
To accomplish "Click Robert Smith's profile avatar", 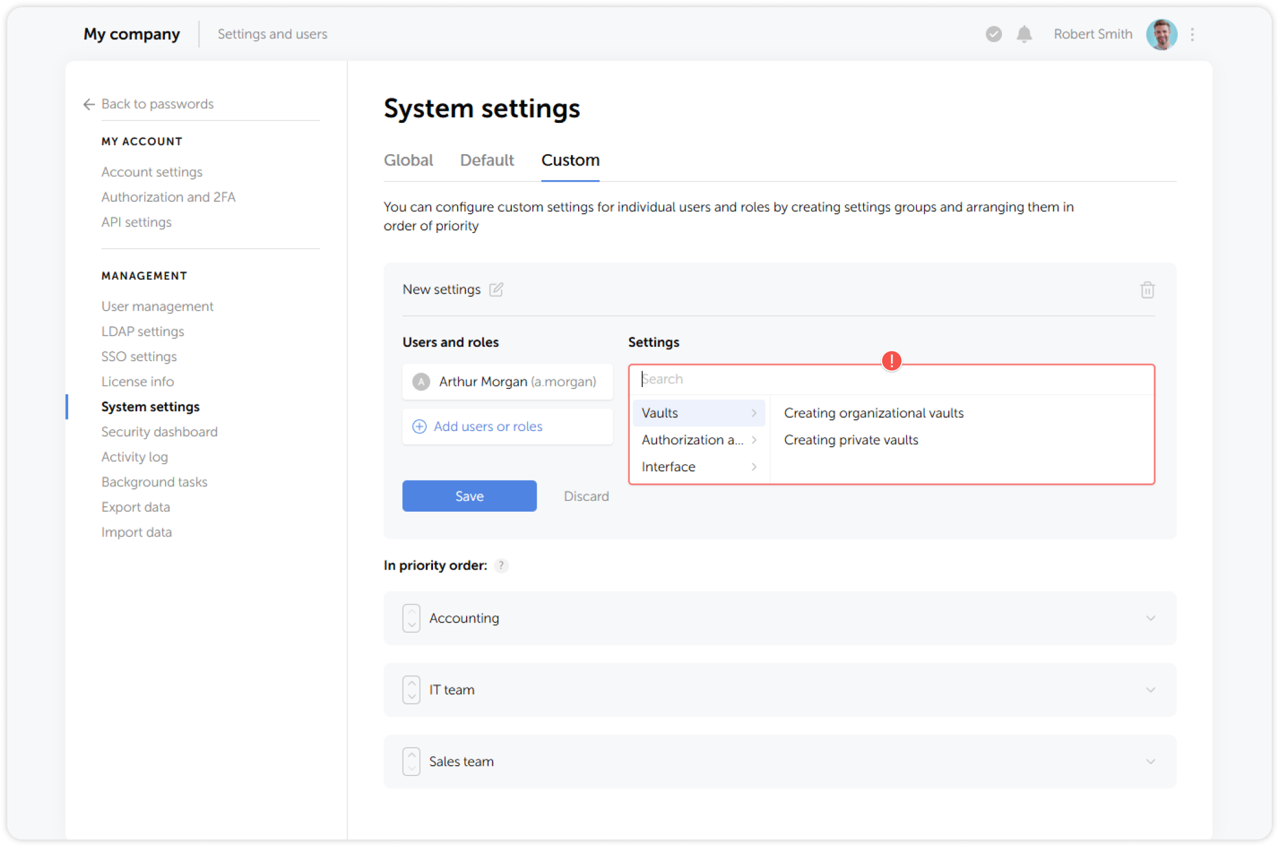I will tap(1162, 34).
